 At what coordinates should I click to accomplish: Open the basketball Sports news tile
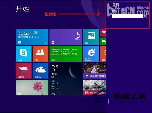pos(95,71)
